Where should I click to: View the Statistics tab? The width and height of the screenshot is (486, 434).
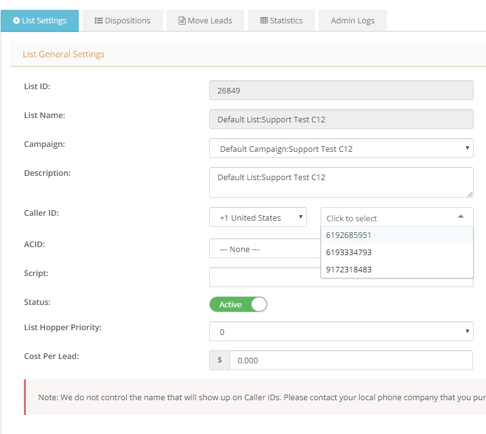tap(281, 21)
